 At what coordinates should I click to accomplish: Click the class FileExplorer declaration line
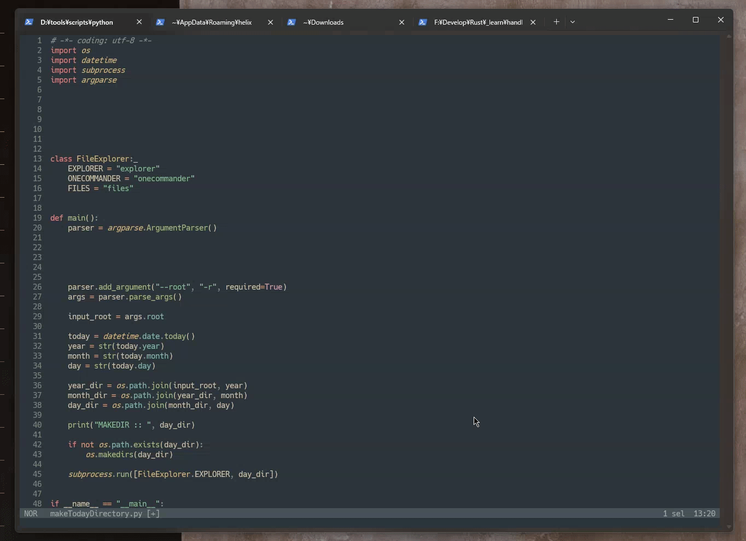(94, 159)
